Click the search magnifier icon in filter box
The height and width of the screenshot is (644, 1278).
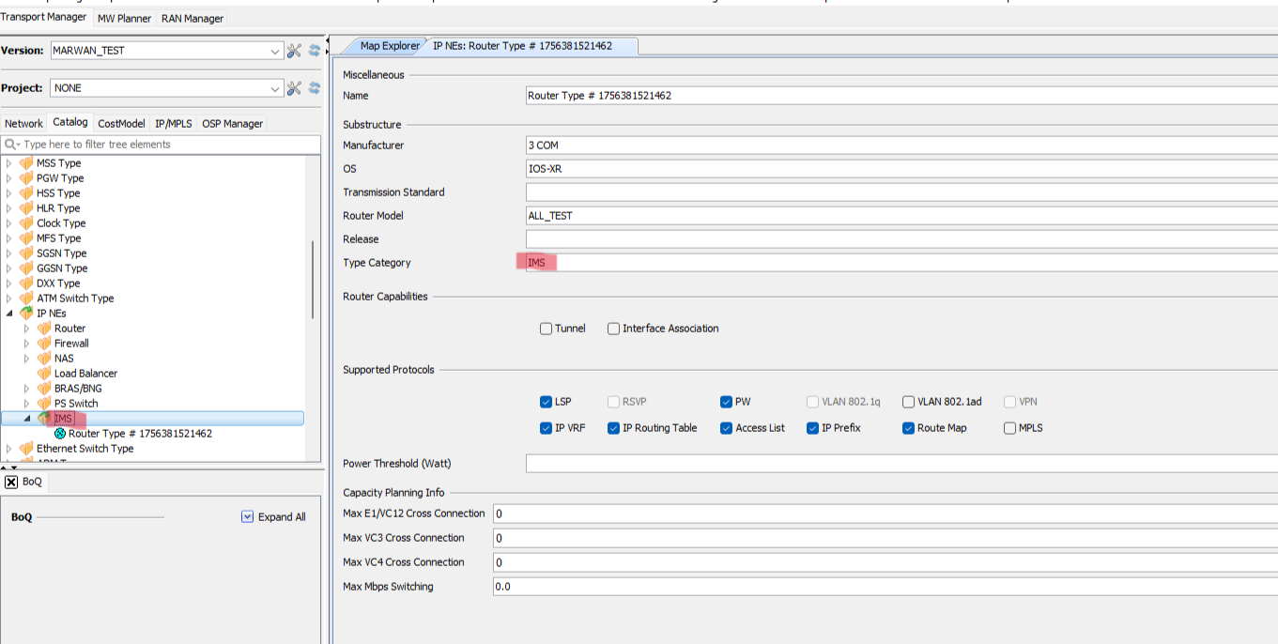[11, 145]
